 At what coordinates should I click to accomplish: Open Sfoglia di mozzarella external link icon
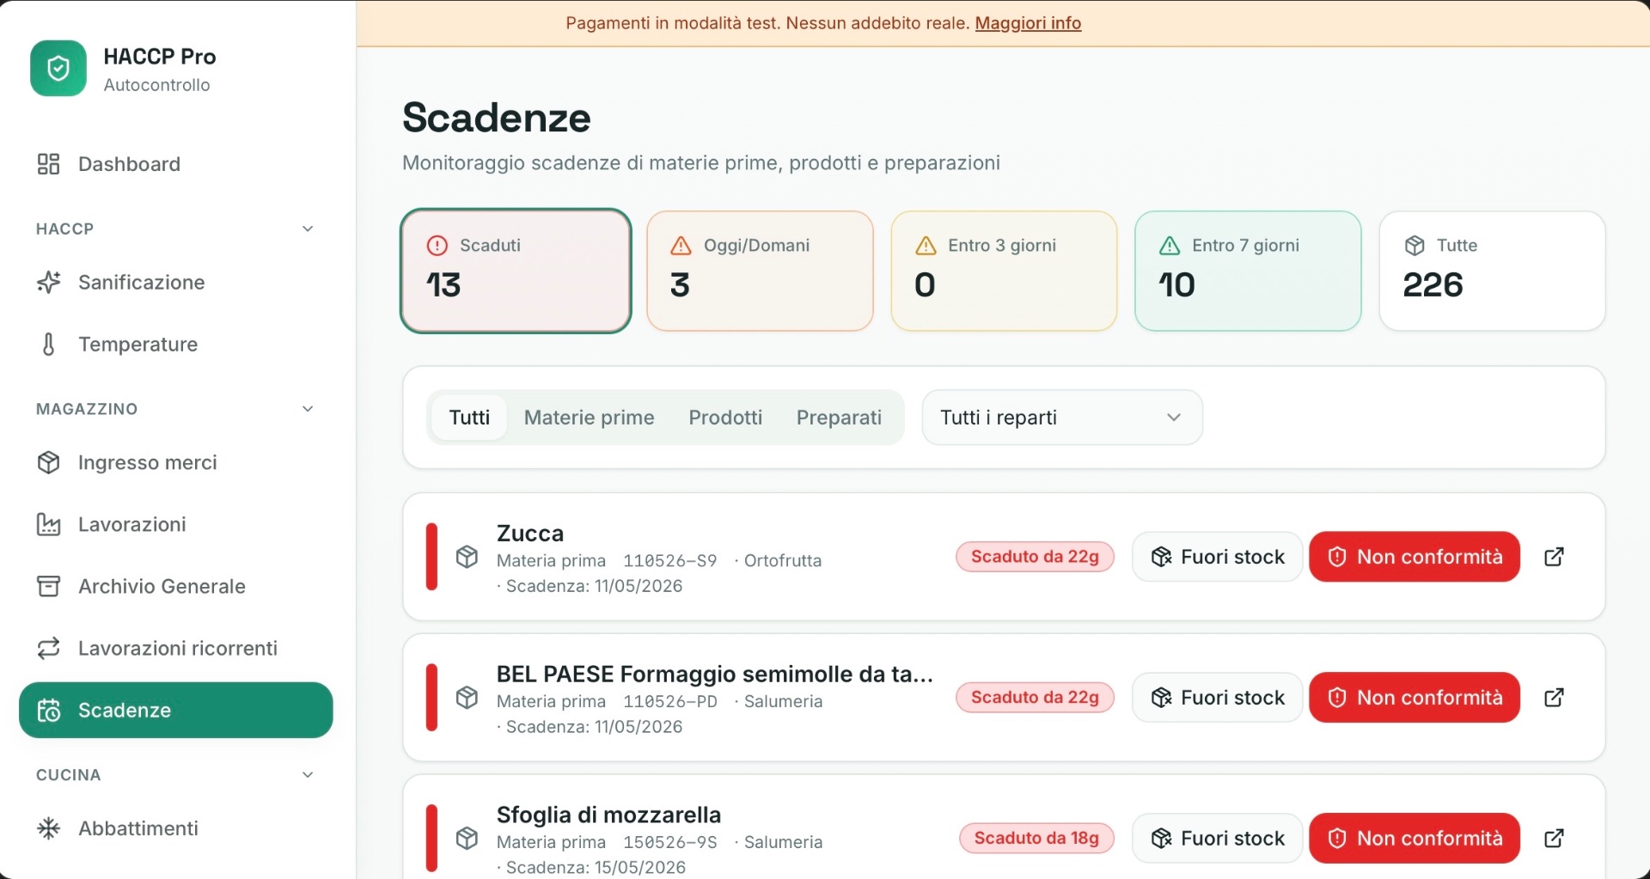(x=1554, y=839)
